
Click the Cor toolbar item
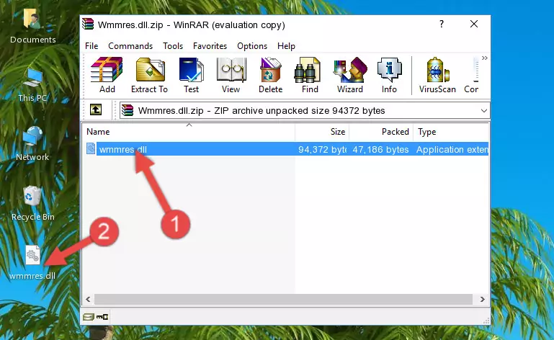pyautogui.click(x=472, y=76)
